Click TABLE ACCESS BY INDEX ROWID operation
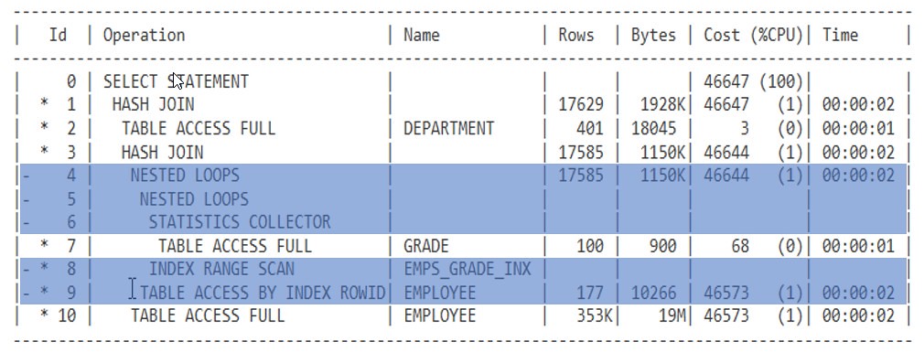The height and width of the screenshot is (352, 924). point(263,293)
